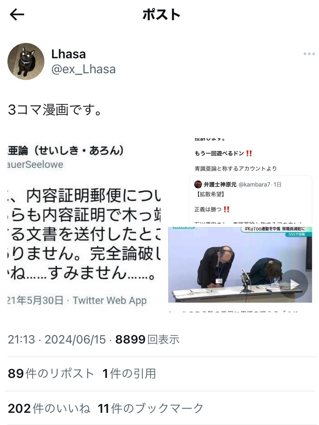View the 89 reposts list
The width and height of the screenshot is (319, 425).
pyautogui.click(x=51, y=374)
